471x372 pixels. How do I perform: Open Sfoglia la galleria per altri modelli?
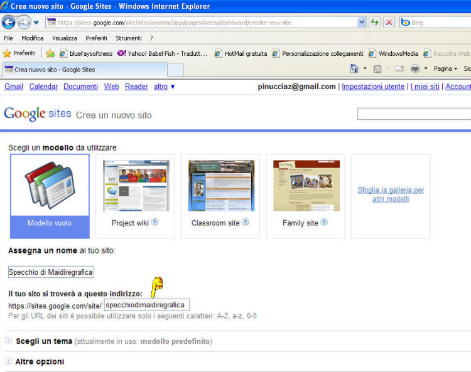click(391, 194)
